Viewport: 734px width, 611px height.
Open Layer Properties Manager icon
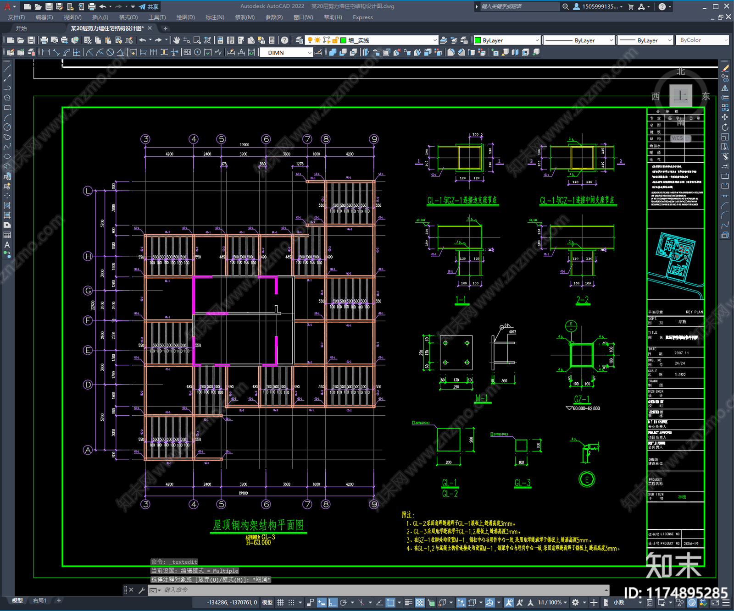(x=299, y=40)
